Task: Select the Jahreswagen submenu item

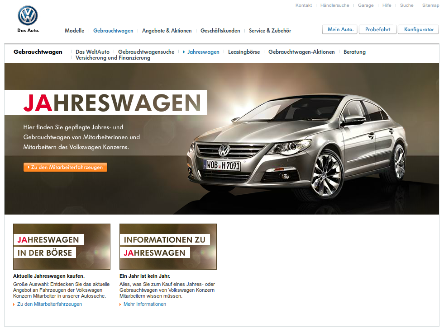Action: click(x=203, y=51)
